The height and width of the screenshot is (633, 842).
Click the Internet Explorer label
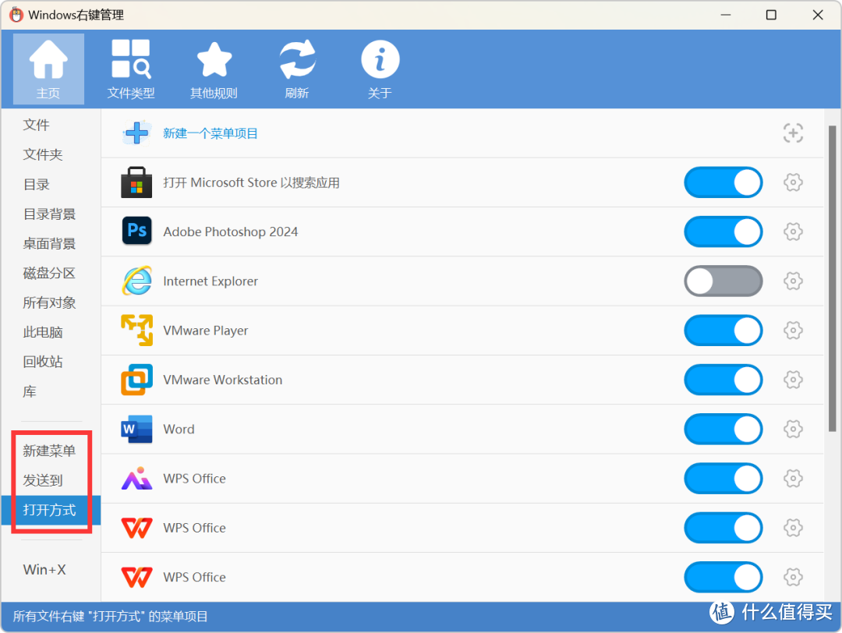210,281
